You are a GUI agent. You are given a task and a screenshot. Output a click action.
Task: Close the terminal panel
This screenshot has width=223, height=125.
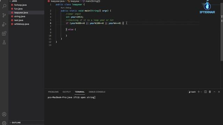[219, 92]
